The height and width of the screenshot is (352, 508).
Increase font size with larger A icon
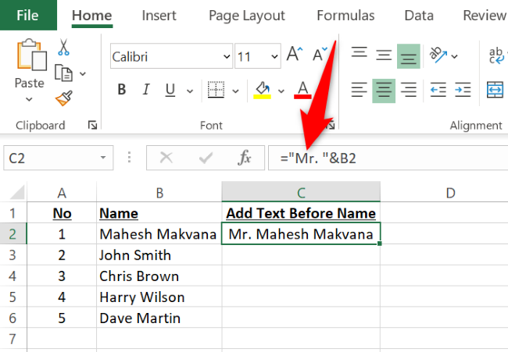(x=294, y=55)
